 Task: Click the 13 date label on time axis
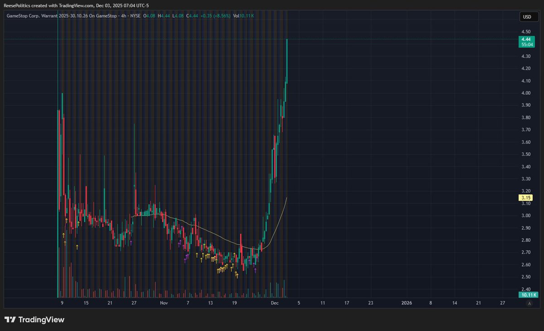(x=210, y=302)
